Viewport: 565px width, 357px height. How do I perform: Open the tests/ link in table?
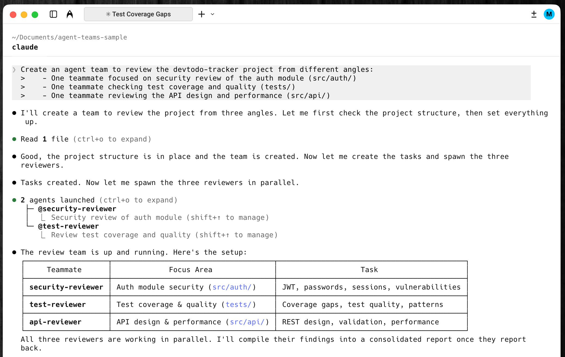point(238,305)
